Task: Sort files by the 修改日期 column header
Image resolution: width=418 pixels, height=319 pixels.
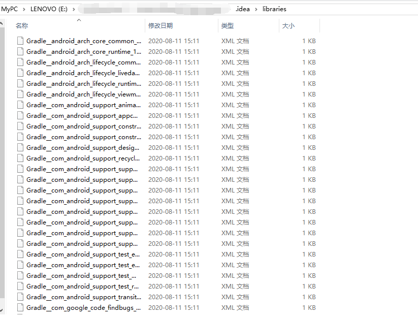Action: 160,25
